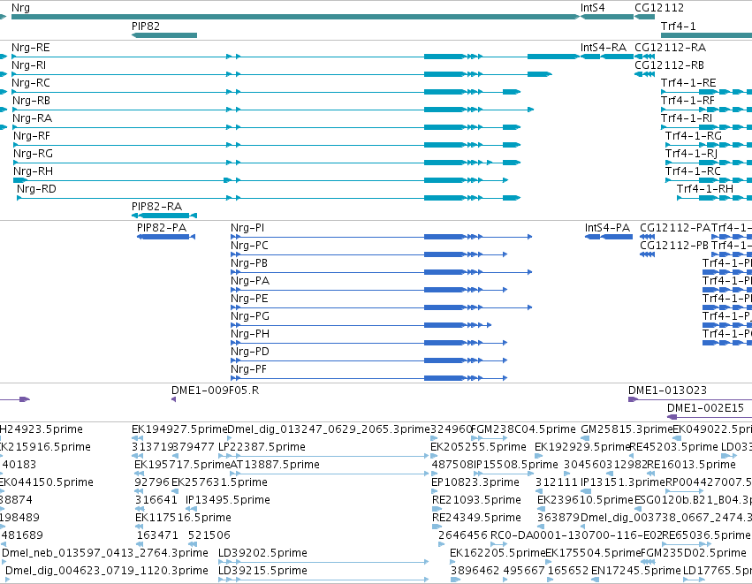Open EST LD39215.5prime

[262, 571]
